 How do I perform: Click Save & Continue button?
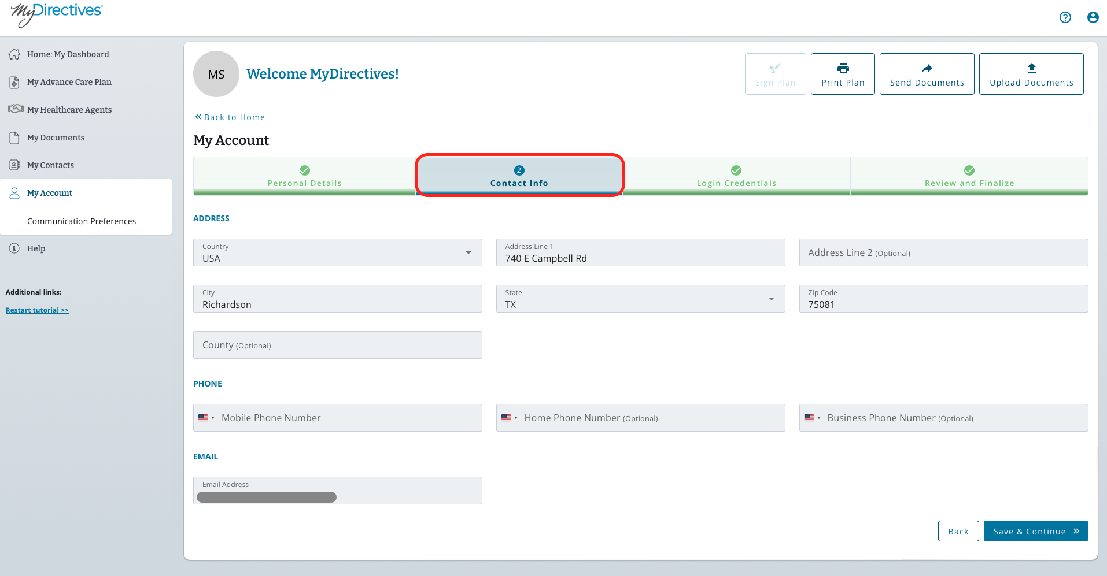pos(1036,531)
